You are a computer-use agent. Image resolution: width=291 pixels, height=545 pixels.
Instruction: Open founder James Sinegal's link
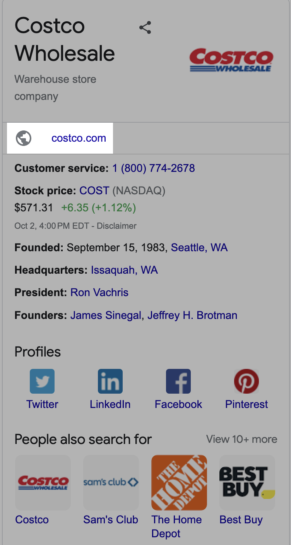point(104,315)
